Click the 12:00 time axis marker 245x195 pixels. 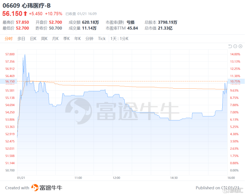116,178
